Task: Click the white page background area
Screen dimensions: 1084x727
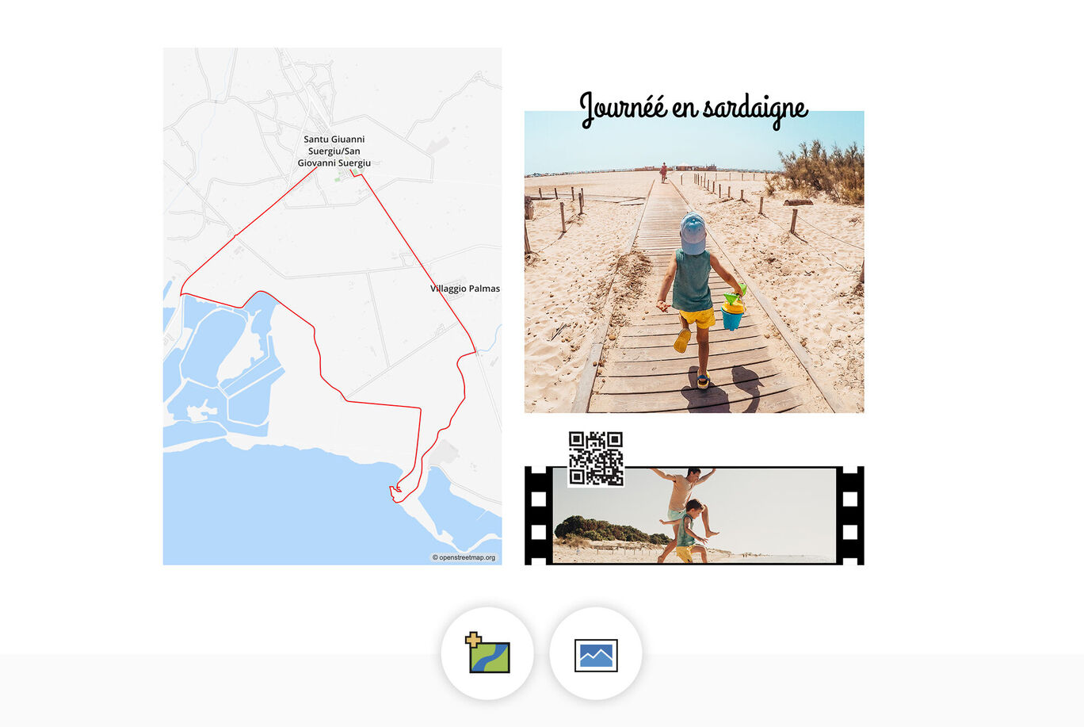Action: 951,317
